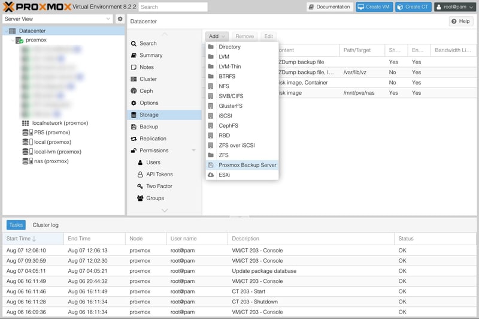The height and width of the screenshot is (319, 479).
Task: Collapse the Permissions submenu arrow
Action: tap(193, 151)
